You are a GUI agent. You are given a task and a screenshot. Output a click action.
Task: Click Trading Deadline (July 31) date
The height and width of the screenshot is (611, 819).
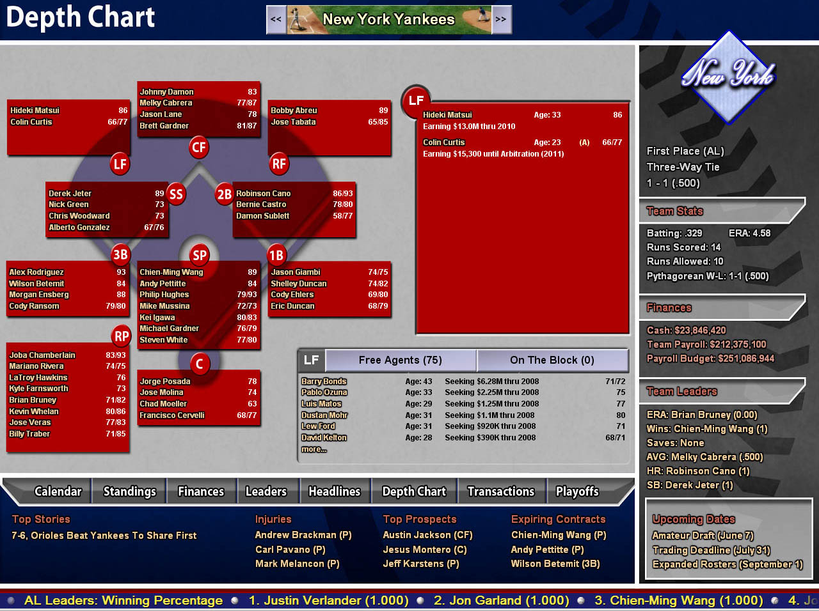point(712,550)
